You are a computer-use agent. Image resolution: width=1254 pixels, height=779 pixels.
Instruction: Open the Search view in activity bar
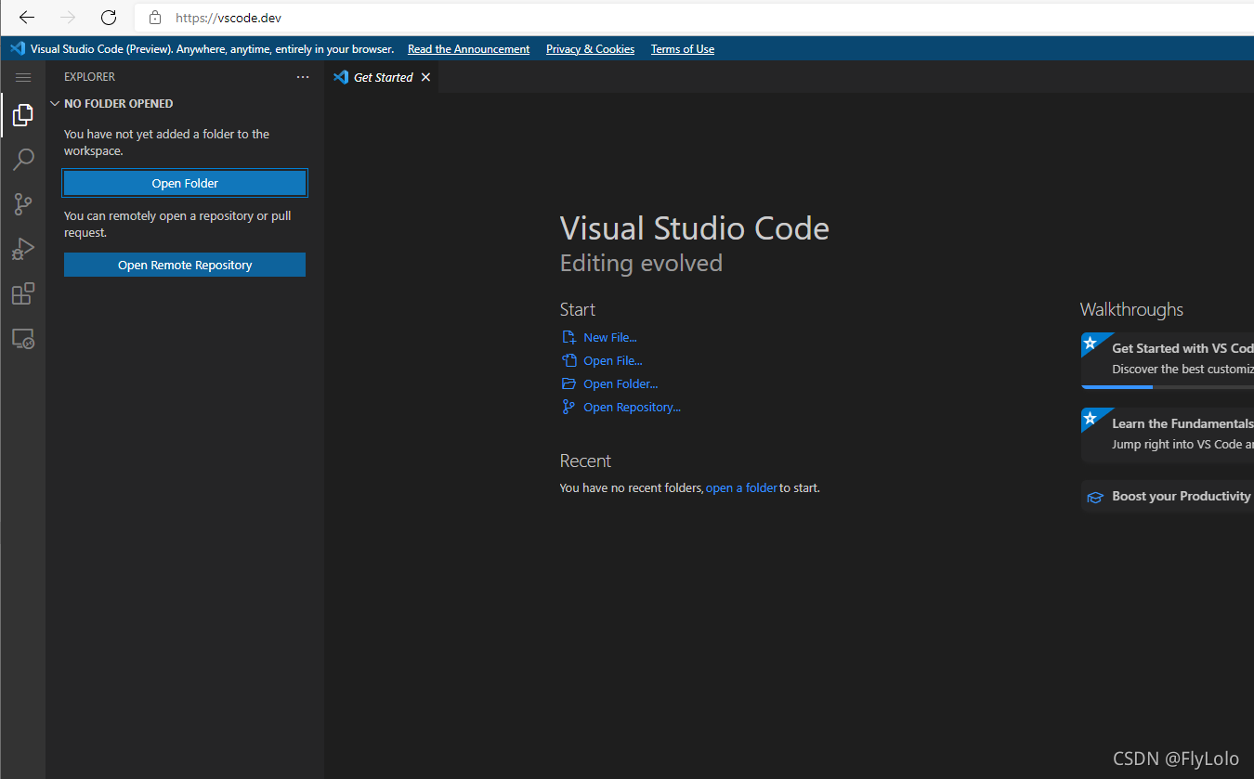click(x=23, y=160)
